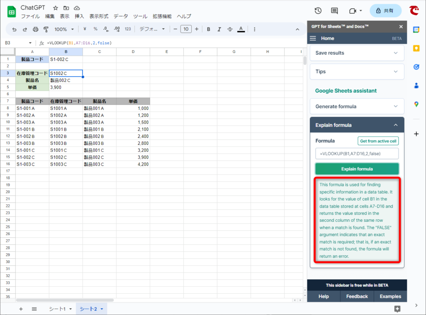426x315 pixels.
Task: Click Get from active cell button
Action: [x=378, y=141]
